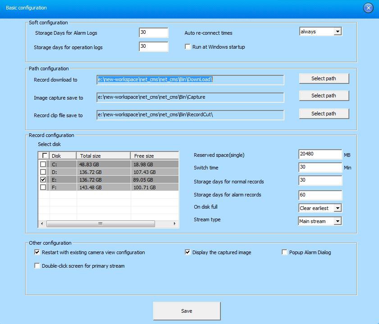The height and width of the screenshot is (324, 379).
Task: Open the Stream type dropdown
Action: coord(337,221)
